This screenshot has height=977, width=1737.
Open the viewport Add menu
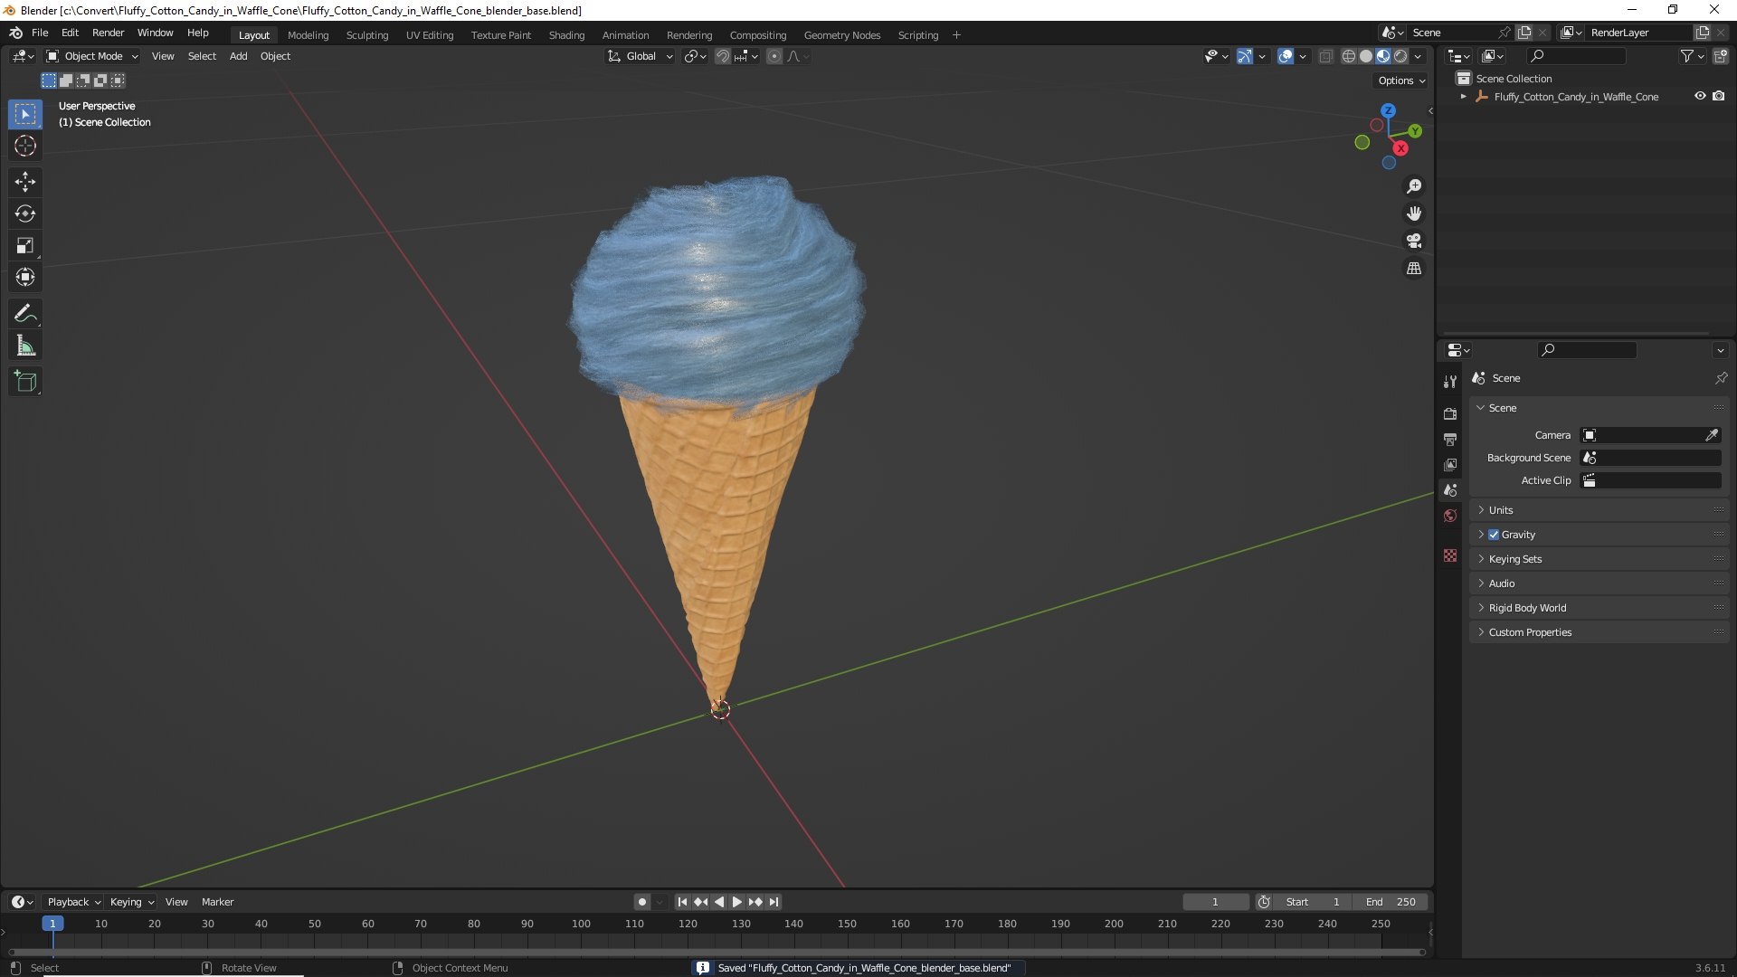pyautogui.click(x=238, y=56)
